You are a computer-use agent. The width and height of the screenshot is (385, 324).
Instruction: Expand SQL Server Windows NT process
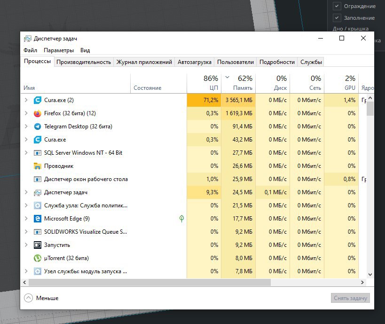pos(26,153)
